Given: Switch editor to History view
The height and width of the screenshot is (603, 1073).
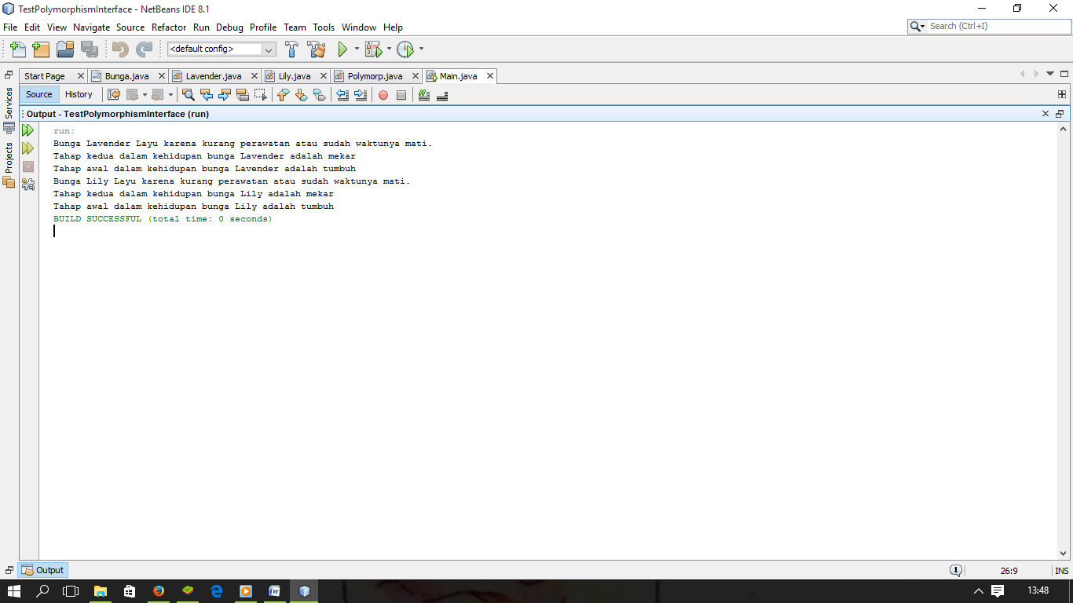Looking at the screenshot, I should (79, 95).
